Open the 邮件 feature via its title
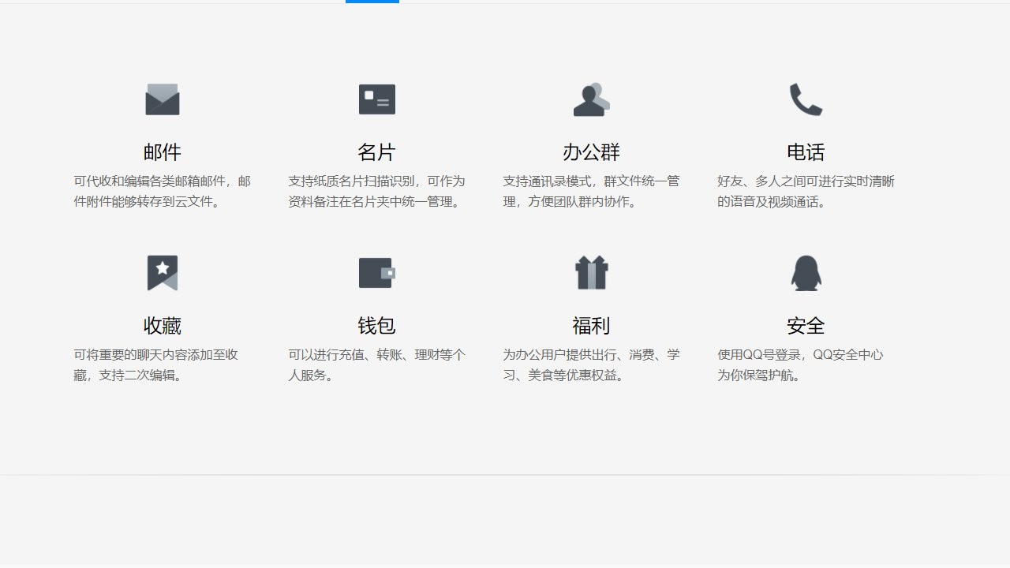 163,151
